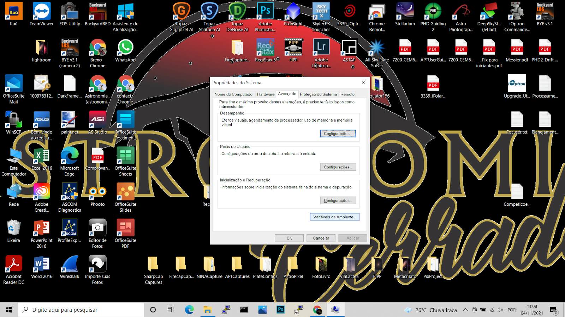Open ASCOM Diagnostics desktop icon
The width and height of the screenshot is (565, 317).
70,198
